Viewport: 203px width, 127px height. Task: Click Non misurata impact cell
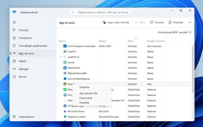[x=154, y=46]
